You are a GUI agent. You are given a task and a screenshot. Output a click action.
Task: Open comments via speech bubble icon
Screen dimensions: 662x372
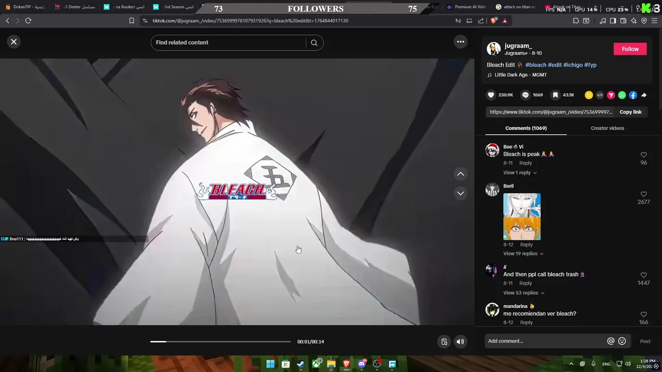[x=525, y=95]
